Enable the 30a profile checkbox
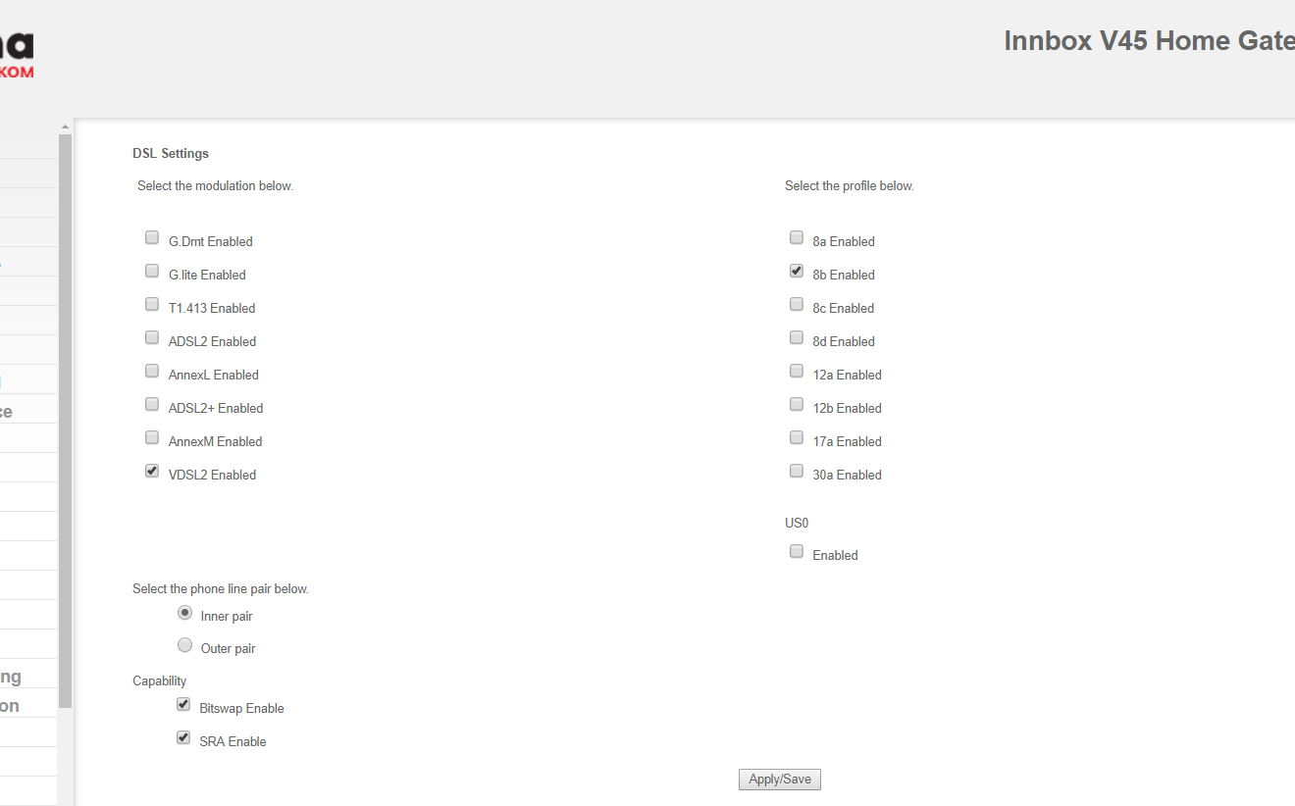Image resolution: width=1295 pixels, height=806 pixels. pyautogui.click(x=797, y=471)
